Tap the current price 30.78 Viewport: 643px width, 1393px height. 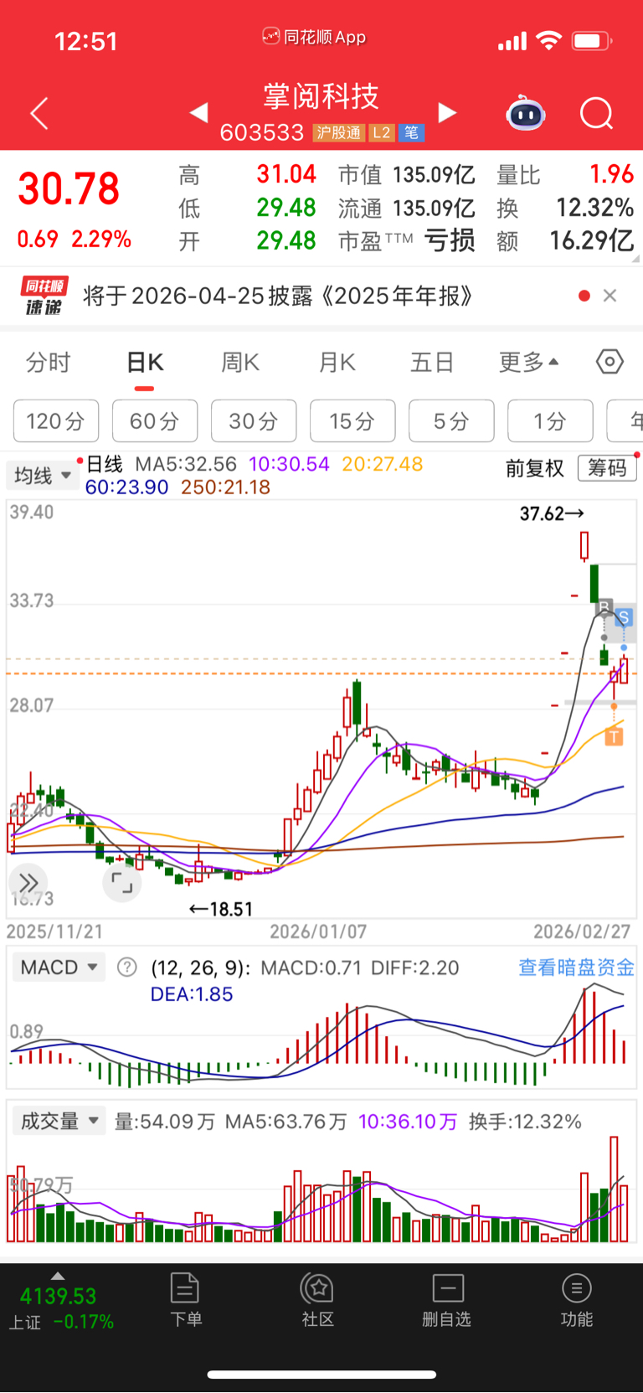[x=69, y=188]
